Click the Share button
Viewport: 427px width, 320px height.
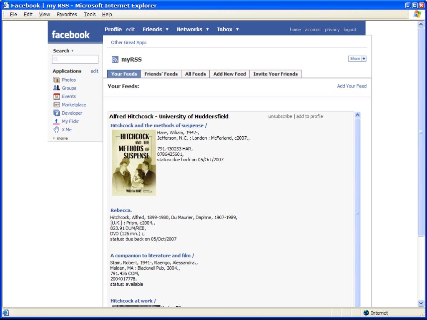click(357, 58)
